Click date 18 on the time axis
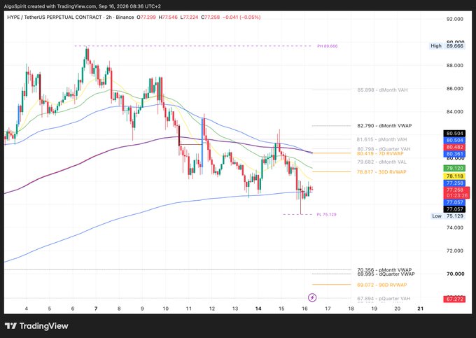The height and width of the screenshot is (338, 476). tap(351, 309)
